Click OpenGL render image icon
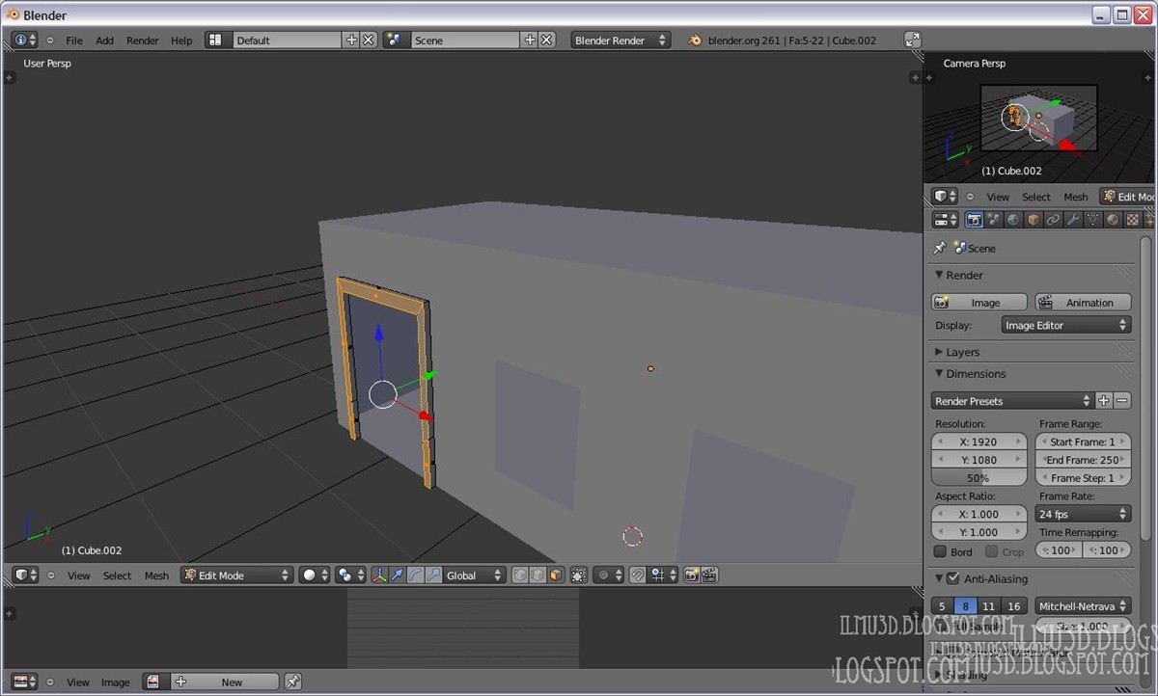Viewport: 1158px width, 696px height. (691, 576)
